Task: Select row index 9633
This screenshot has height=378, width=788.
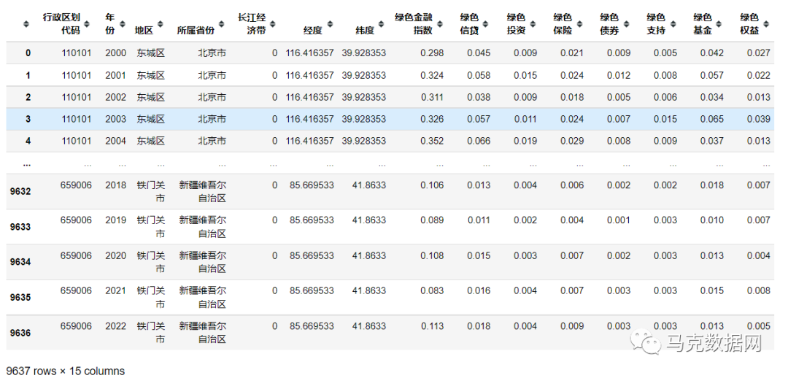Action: point(20,227)
